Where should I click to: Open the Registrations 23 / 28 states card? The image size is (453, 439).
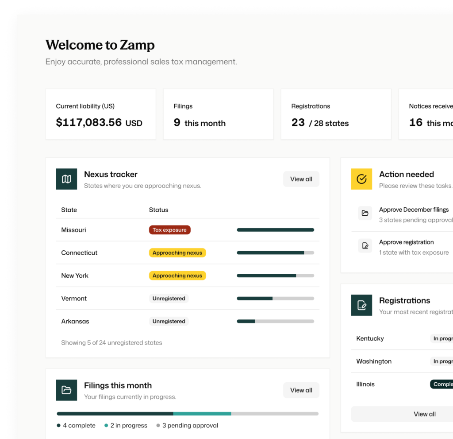click(x=336, y=114)
